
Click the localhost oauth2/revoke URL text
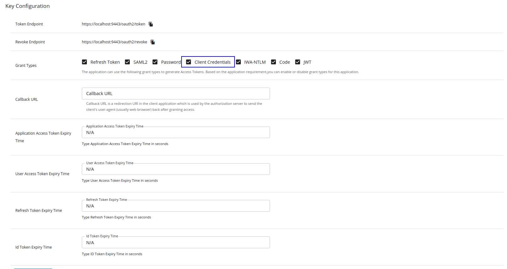coord(114,42)
